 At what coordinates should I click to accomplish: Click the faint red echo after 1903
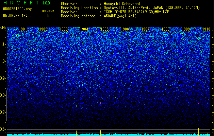click(x=76, y=106)
